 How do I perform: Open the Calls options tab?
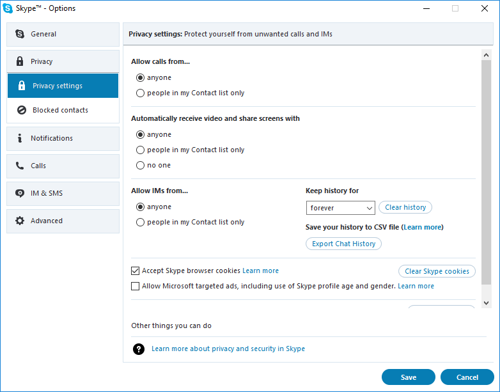click(x=63, y=166)
